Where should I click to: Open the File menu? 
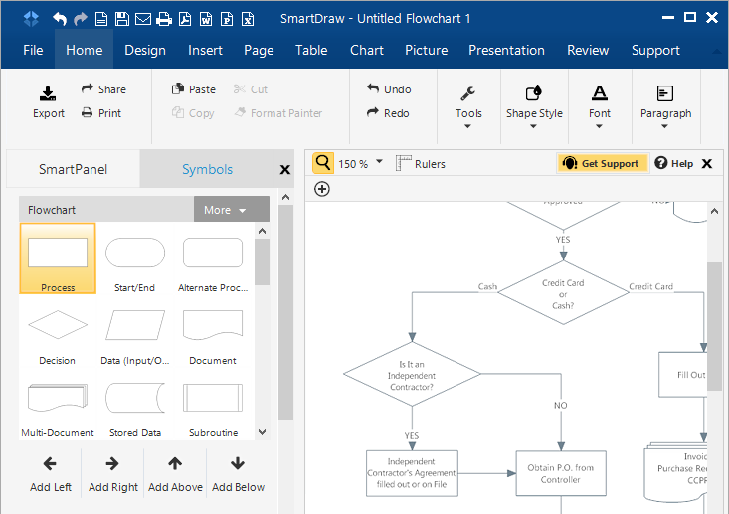tap(33, 50)
